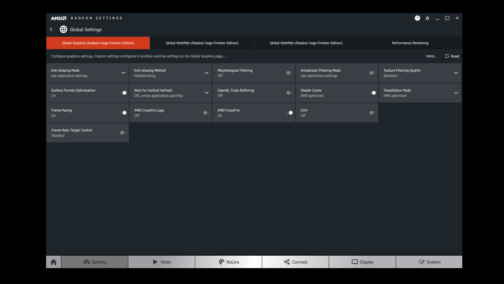Click the favorites star icon
This screenshot has height=284, width=504.
(x=427, y=18)
